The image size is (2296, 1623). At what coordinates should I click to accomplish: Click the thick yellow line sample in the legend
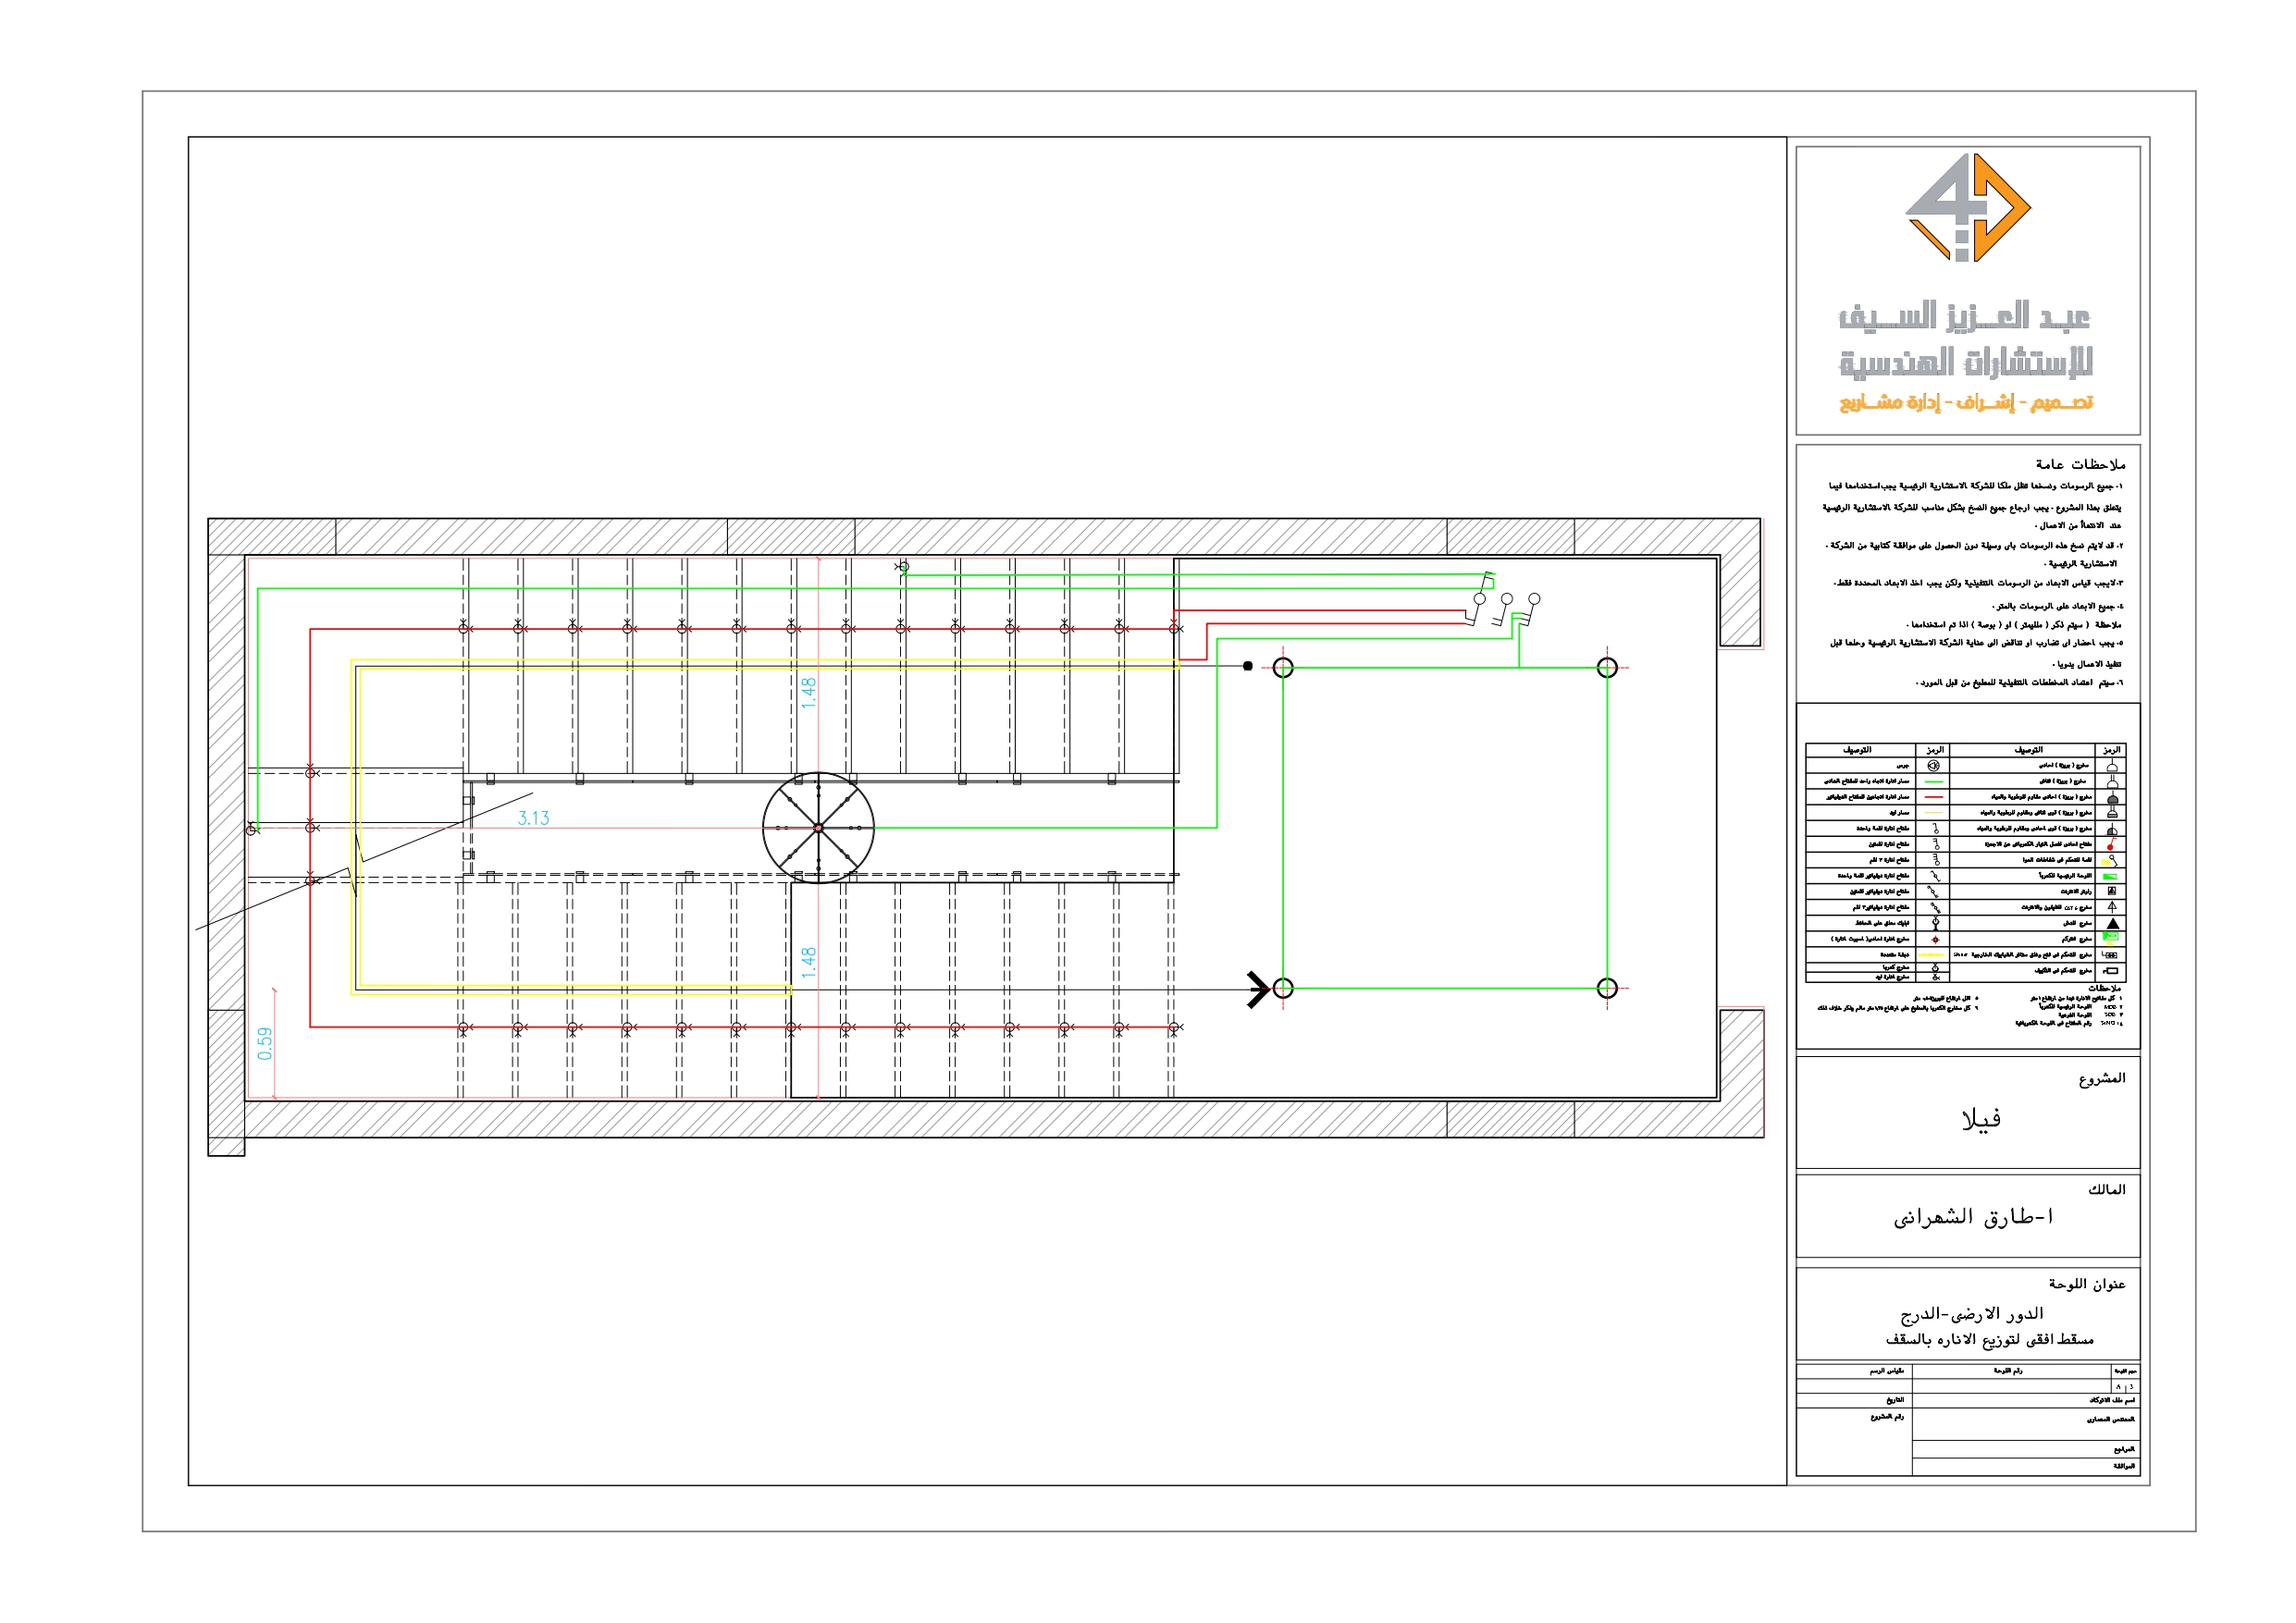pyautogui.click(x=1932, y=955)
